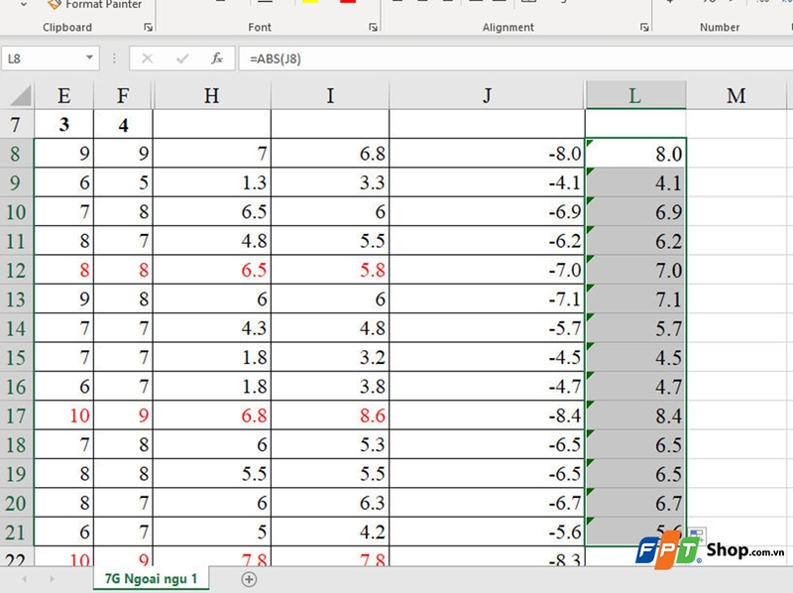The height and width of the screenshot is (593, 793).
Task: Open the Alignment dialog launcher
Action: [645, 27]
